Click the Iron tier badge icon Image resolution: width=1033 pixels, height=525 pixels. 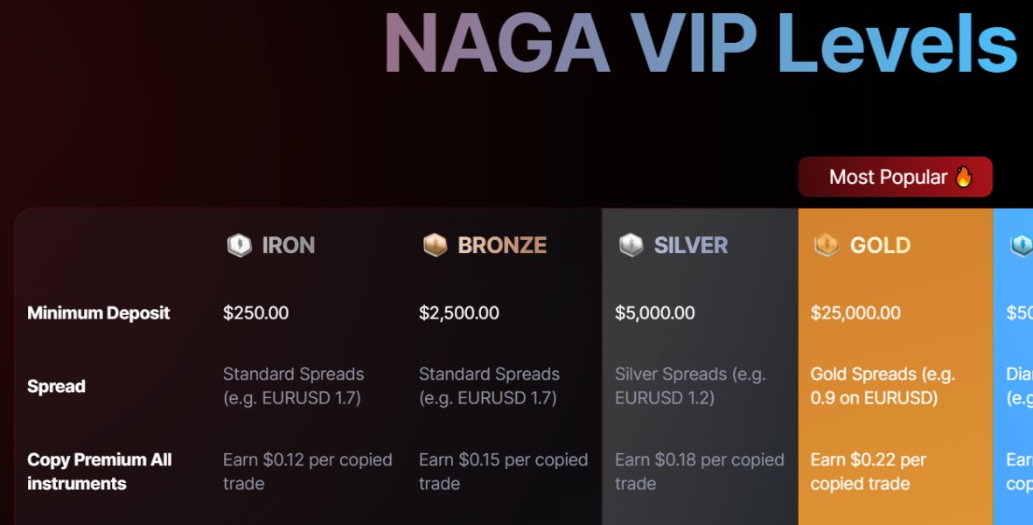239,245
